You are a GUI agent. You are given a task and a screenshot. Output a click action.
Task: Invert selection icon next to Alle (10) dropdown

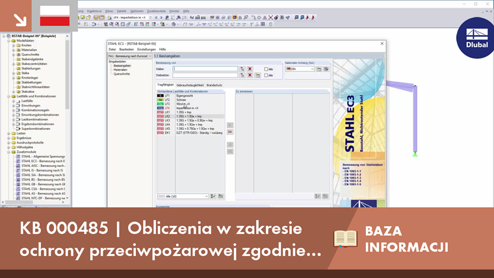221,196
